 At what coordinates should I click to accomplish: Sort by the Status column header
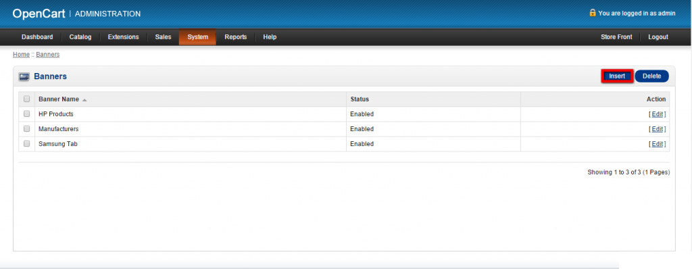[x=360, y=99]
